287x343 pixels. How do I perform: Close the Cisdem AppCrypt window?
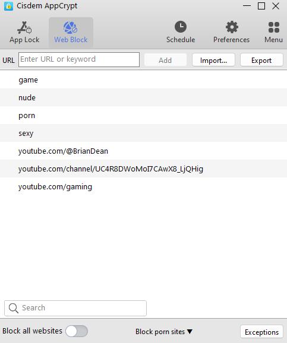tap(276, 6)
